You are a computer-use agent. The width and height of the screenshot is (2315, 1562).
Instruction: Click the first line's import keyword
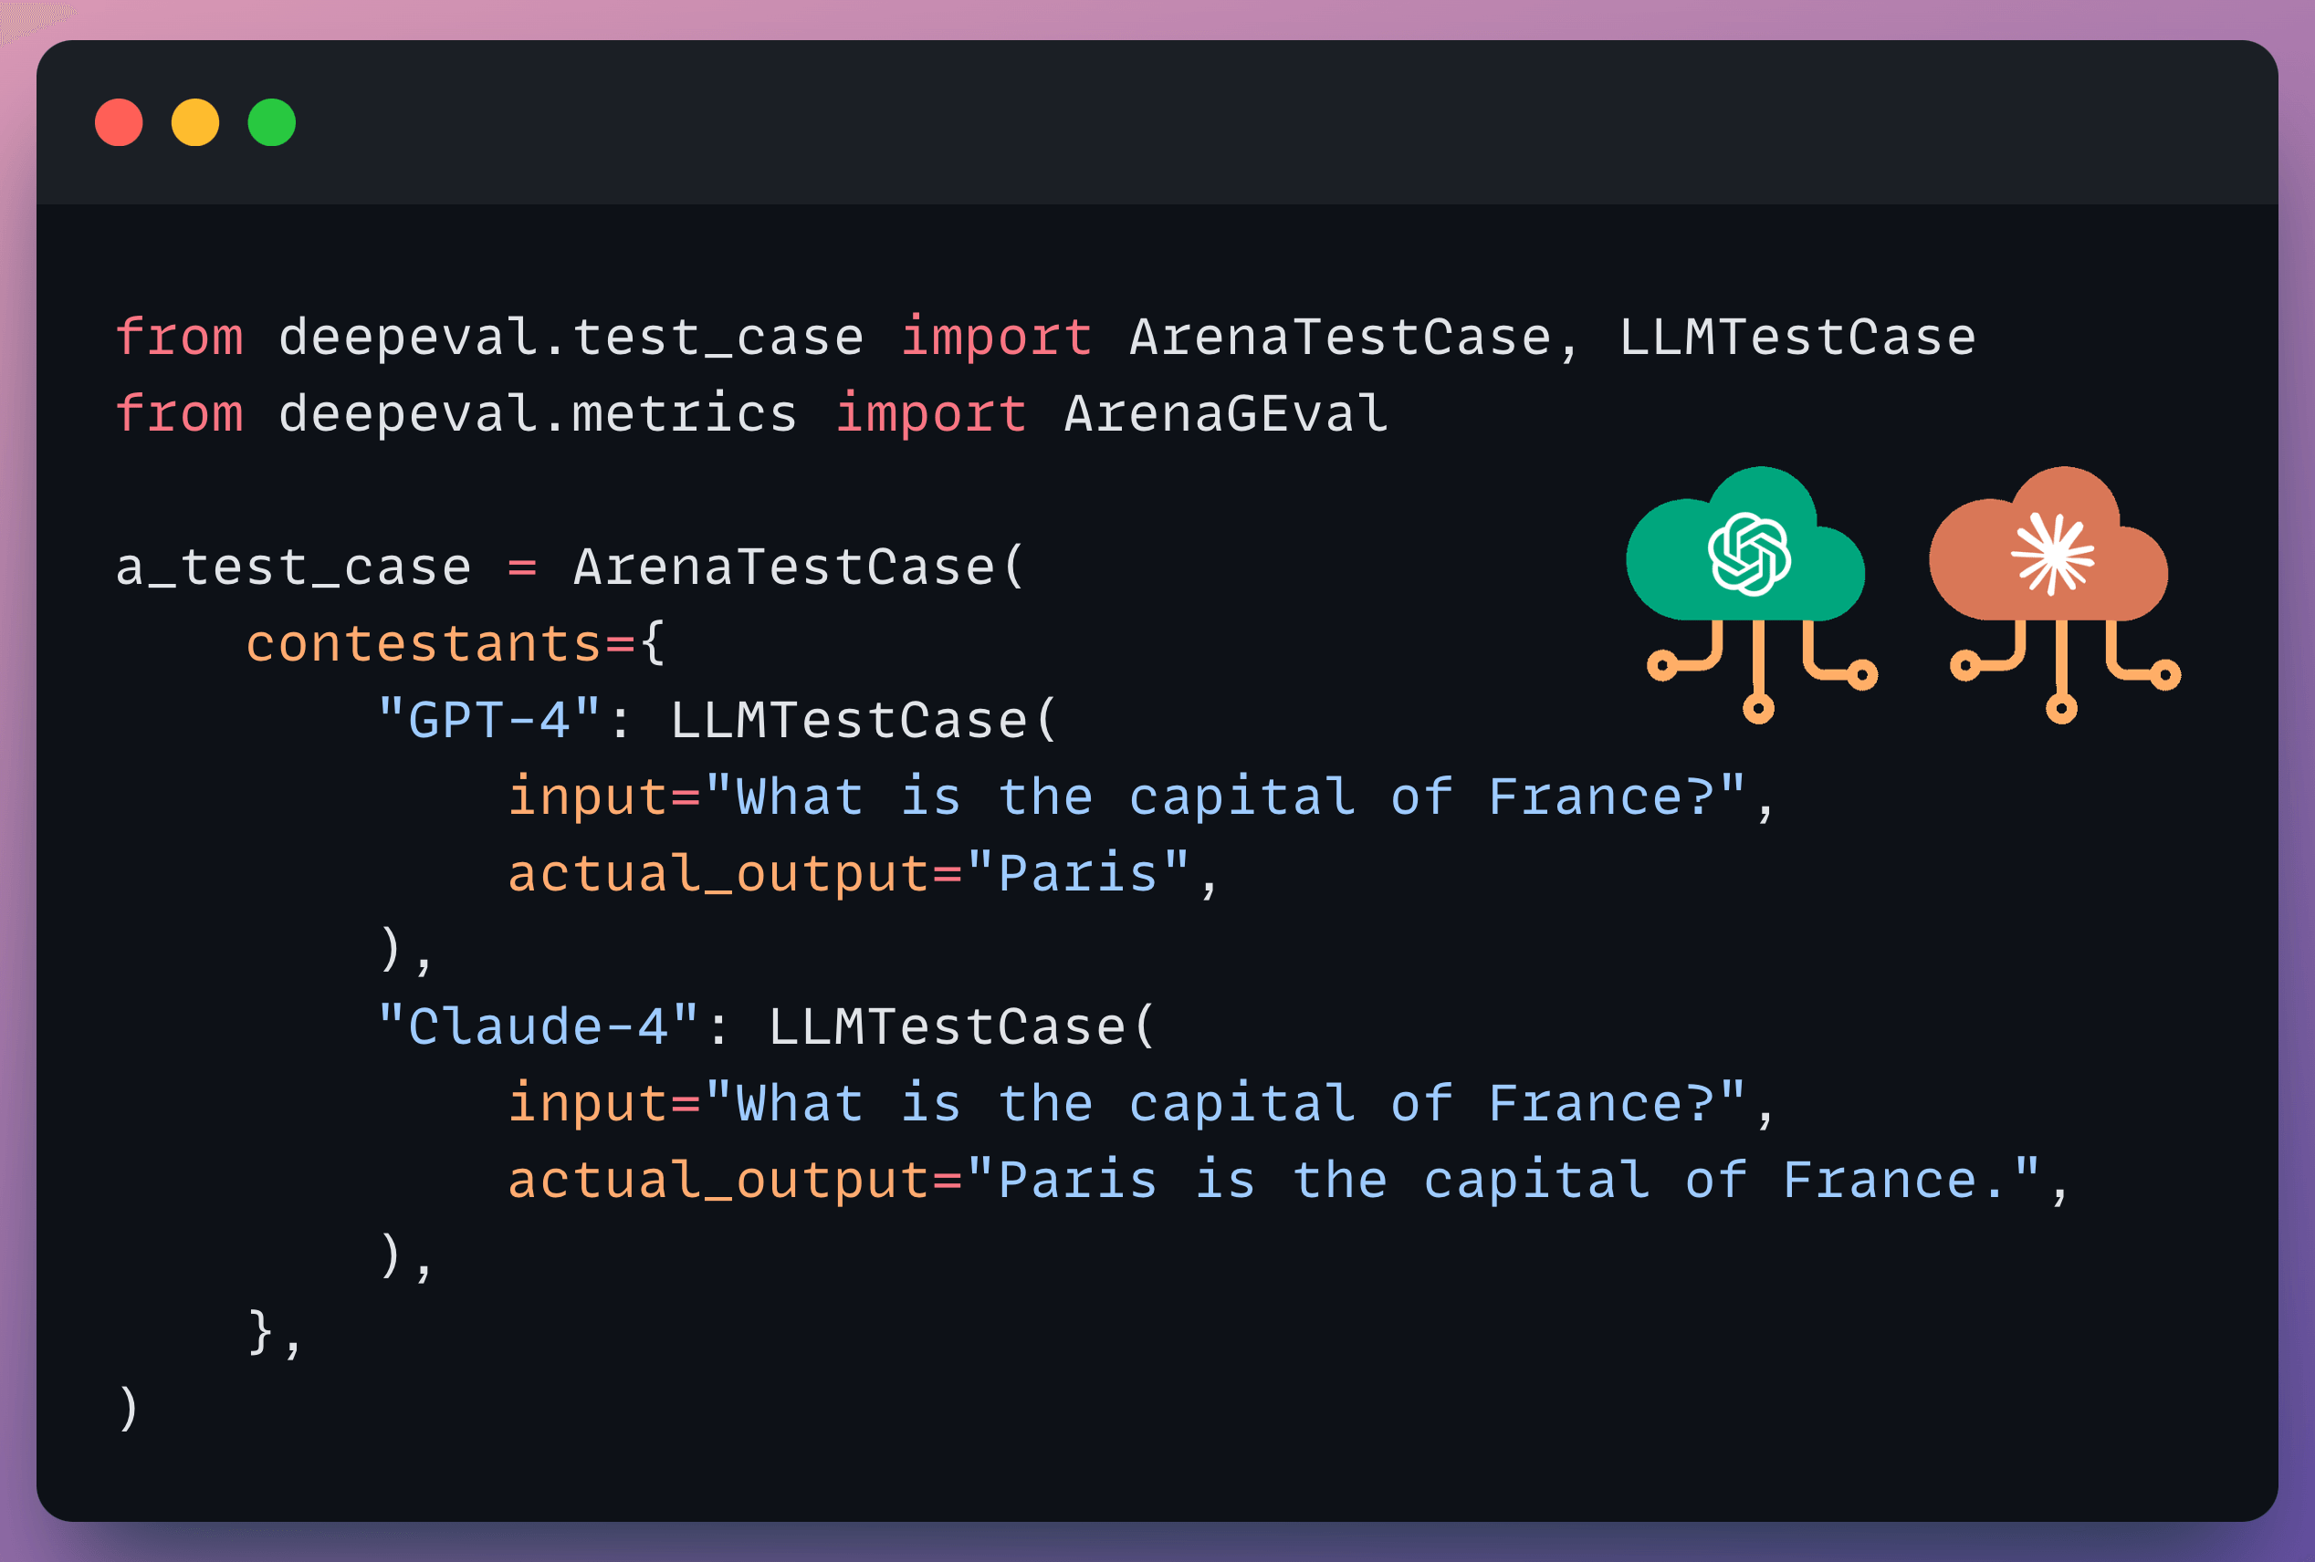tap(995, 337)
